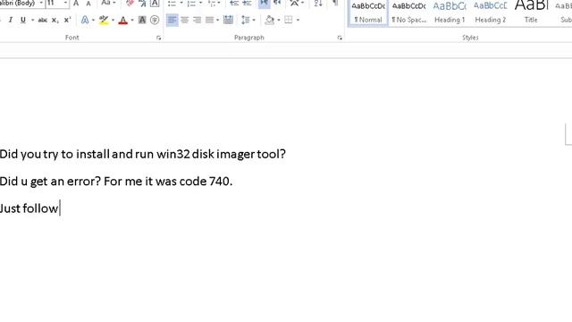The width and height of the screenshot is (572, 322).
Task: Open the font name dropdown
Action: pos(41,4)
